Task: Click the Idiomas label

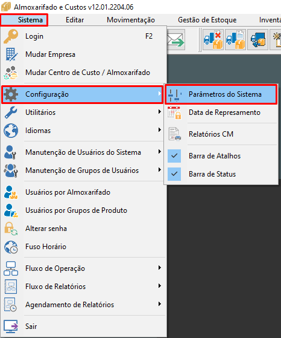Action: 38,131
